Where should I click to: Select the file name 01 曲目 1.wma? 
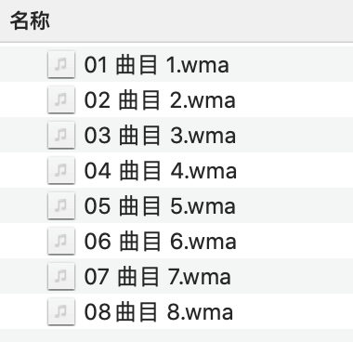157,65
